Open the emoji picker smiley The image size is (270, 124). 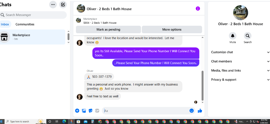tap(192, 111)
